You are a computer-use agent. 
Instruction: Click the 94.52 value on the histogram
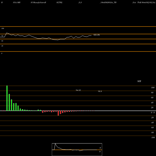pyautogui.click(x=78, y=90)
